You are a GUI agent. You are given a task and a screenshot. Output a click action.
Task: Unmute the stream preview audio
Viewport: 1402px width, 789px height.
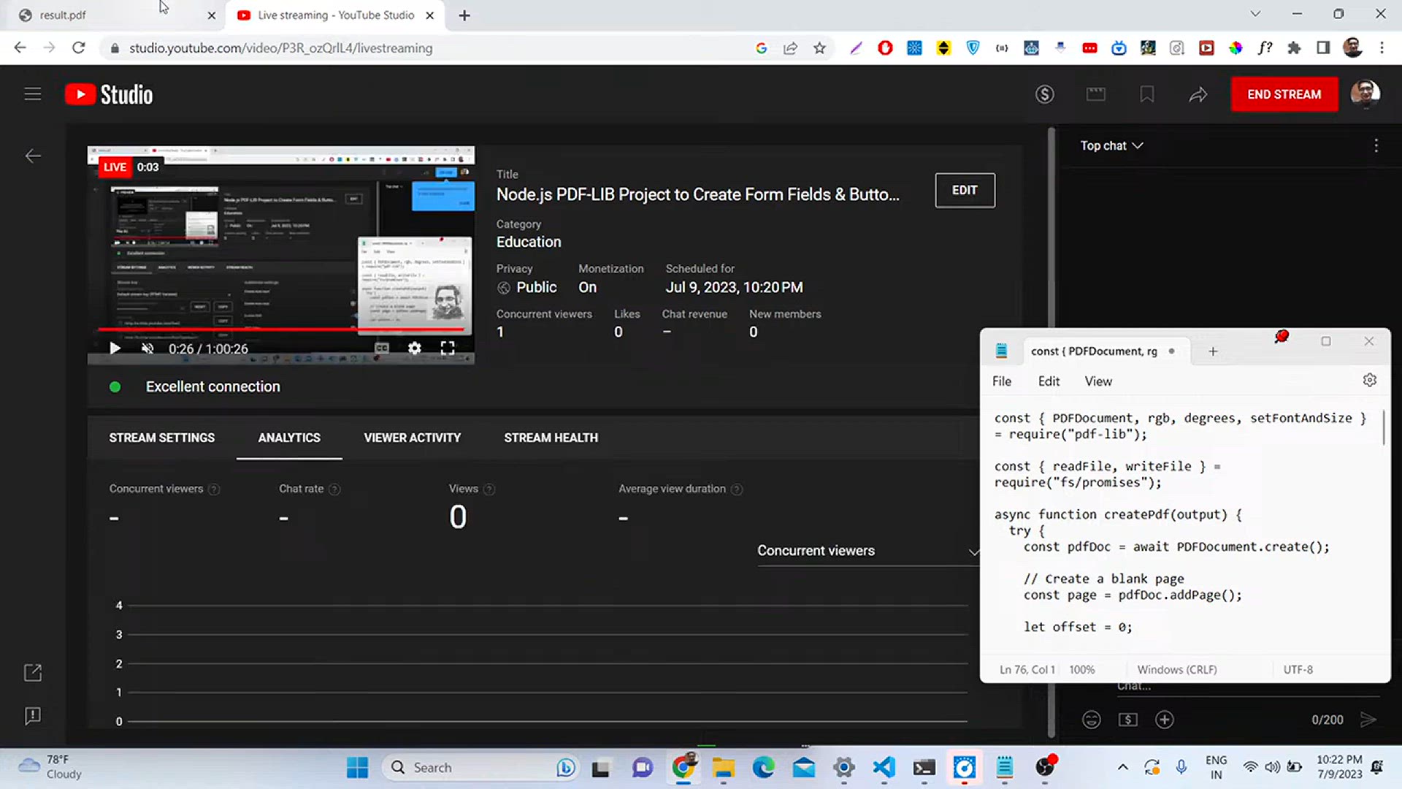[x=148, y=348]
